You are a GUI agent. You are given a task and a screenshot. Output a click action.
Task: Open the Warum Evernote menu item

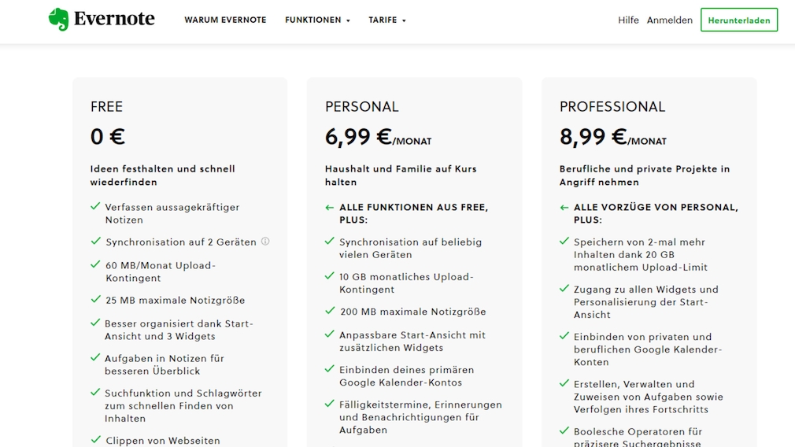click(225, 20)
